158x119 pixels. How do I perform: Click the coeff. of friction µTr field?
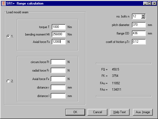coord(139,42)
